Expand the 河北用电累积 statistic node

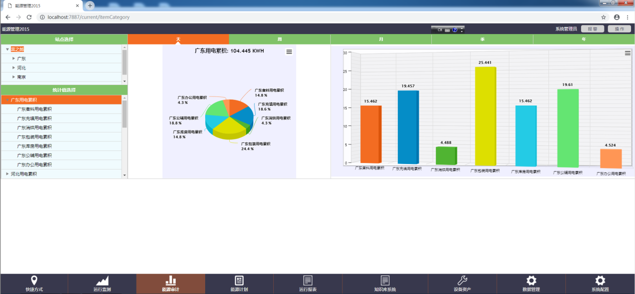[x=8, y=174]
